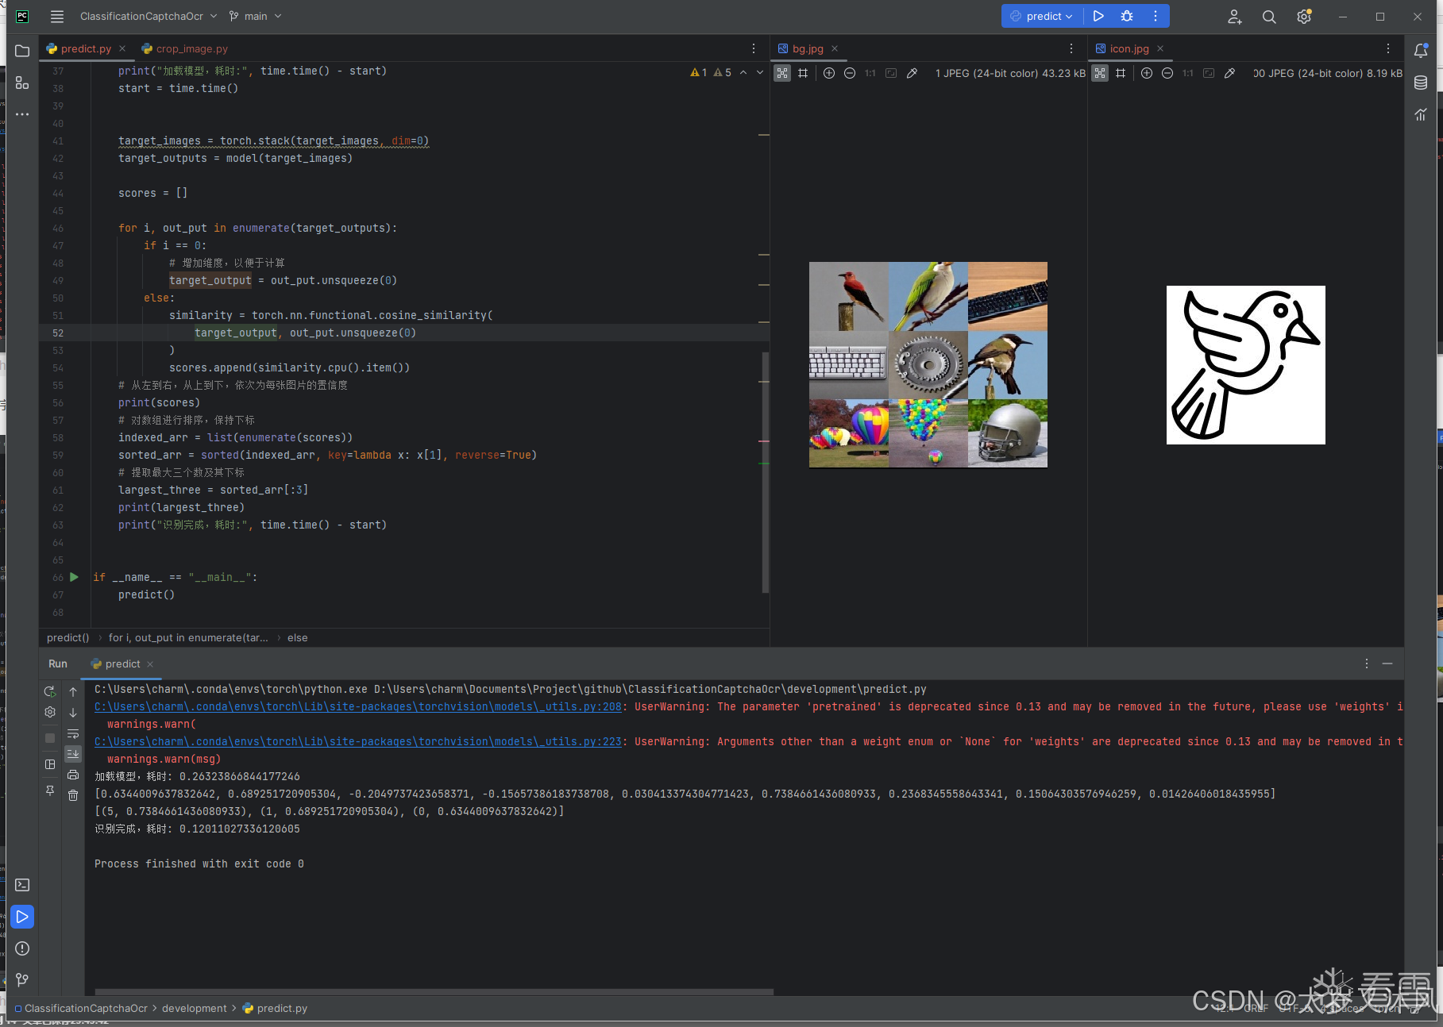Open _utils.py:208 link in console
Screen dimensions: 1443x1027
[357, 706]
